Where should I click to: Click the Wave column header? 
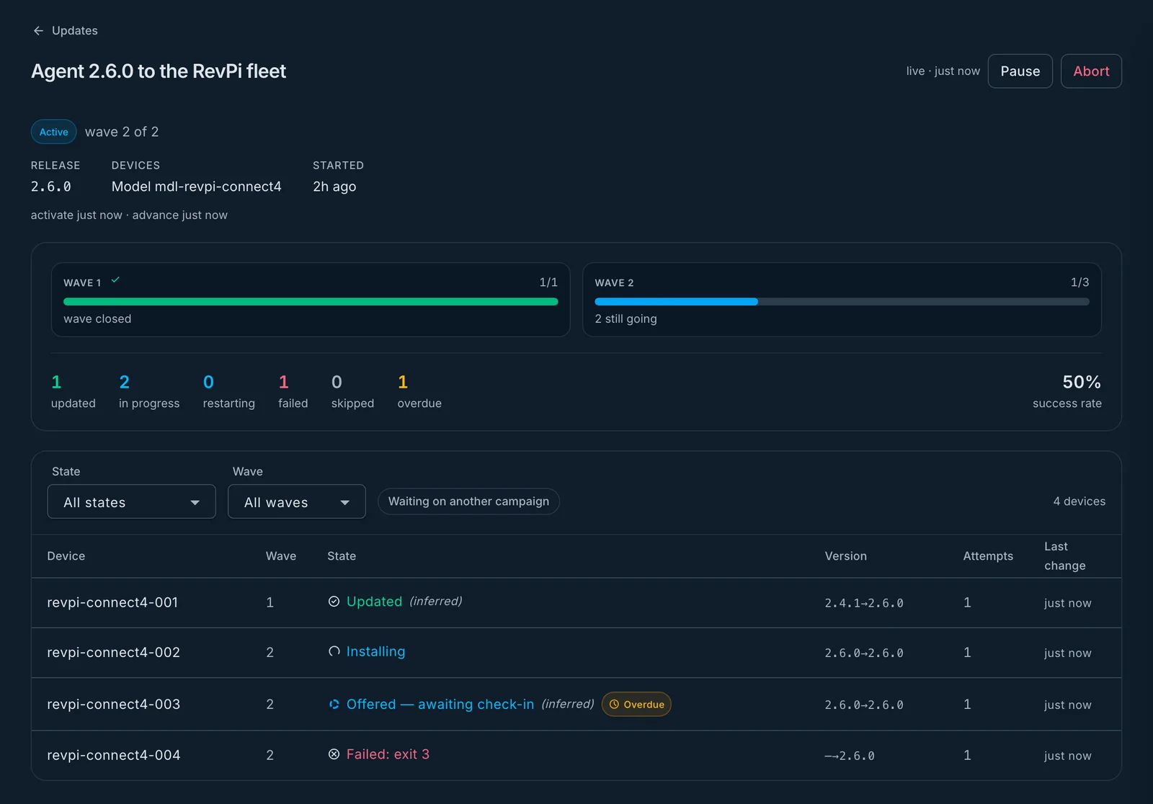281,556
